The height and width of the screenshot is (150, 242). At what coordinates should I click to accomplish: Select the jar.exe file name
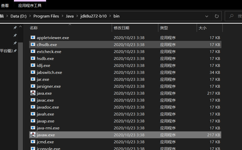pyautogui.click(x=43, y=79)
